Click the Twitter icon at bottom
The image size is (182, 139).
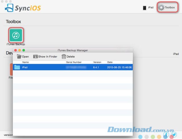[174, 134]
